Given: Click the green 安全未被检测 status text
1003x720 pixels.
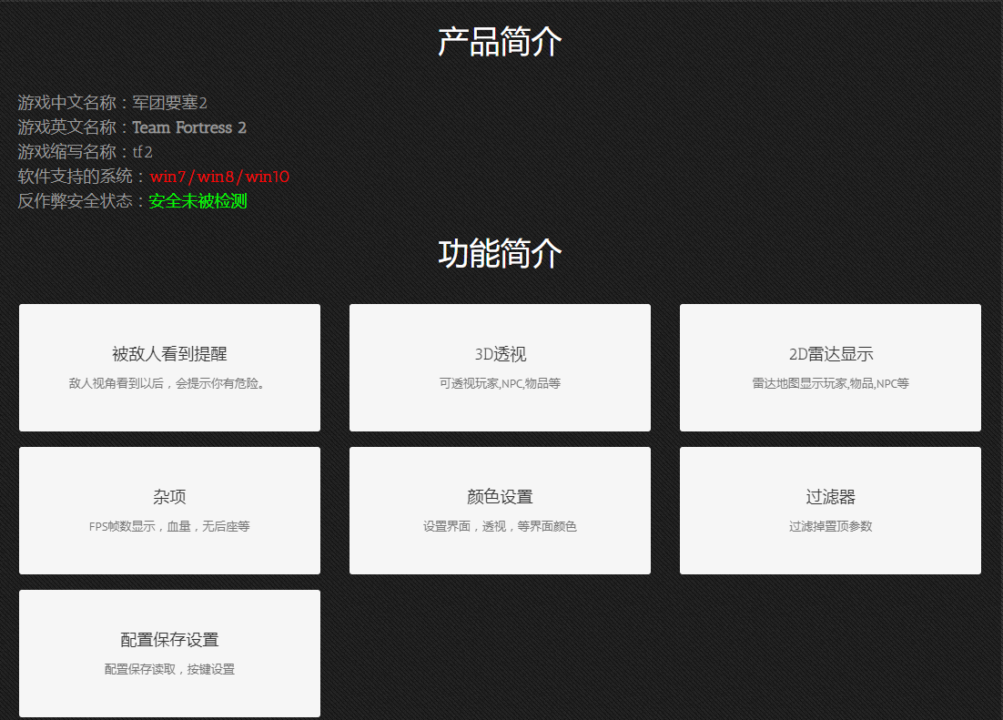Looking at the screenshot, I should 198,201.
